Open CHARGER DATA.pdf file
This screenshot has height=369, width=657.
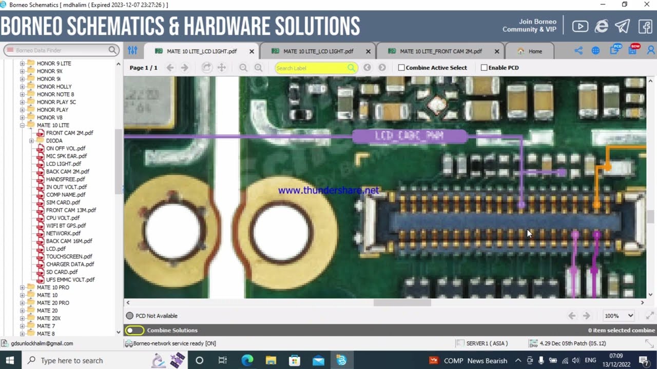pos(70,264)
